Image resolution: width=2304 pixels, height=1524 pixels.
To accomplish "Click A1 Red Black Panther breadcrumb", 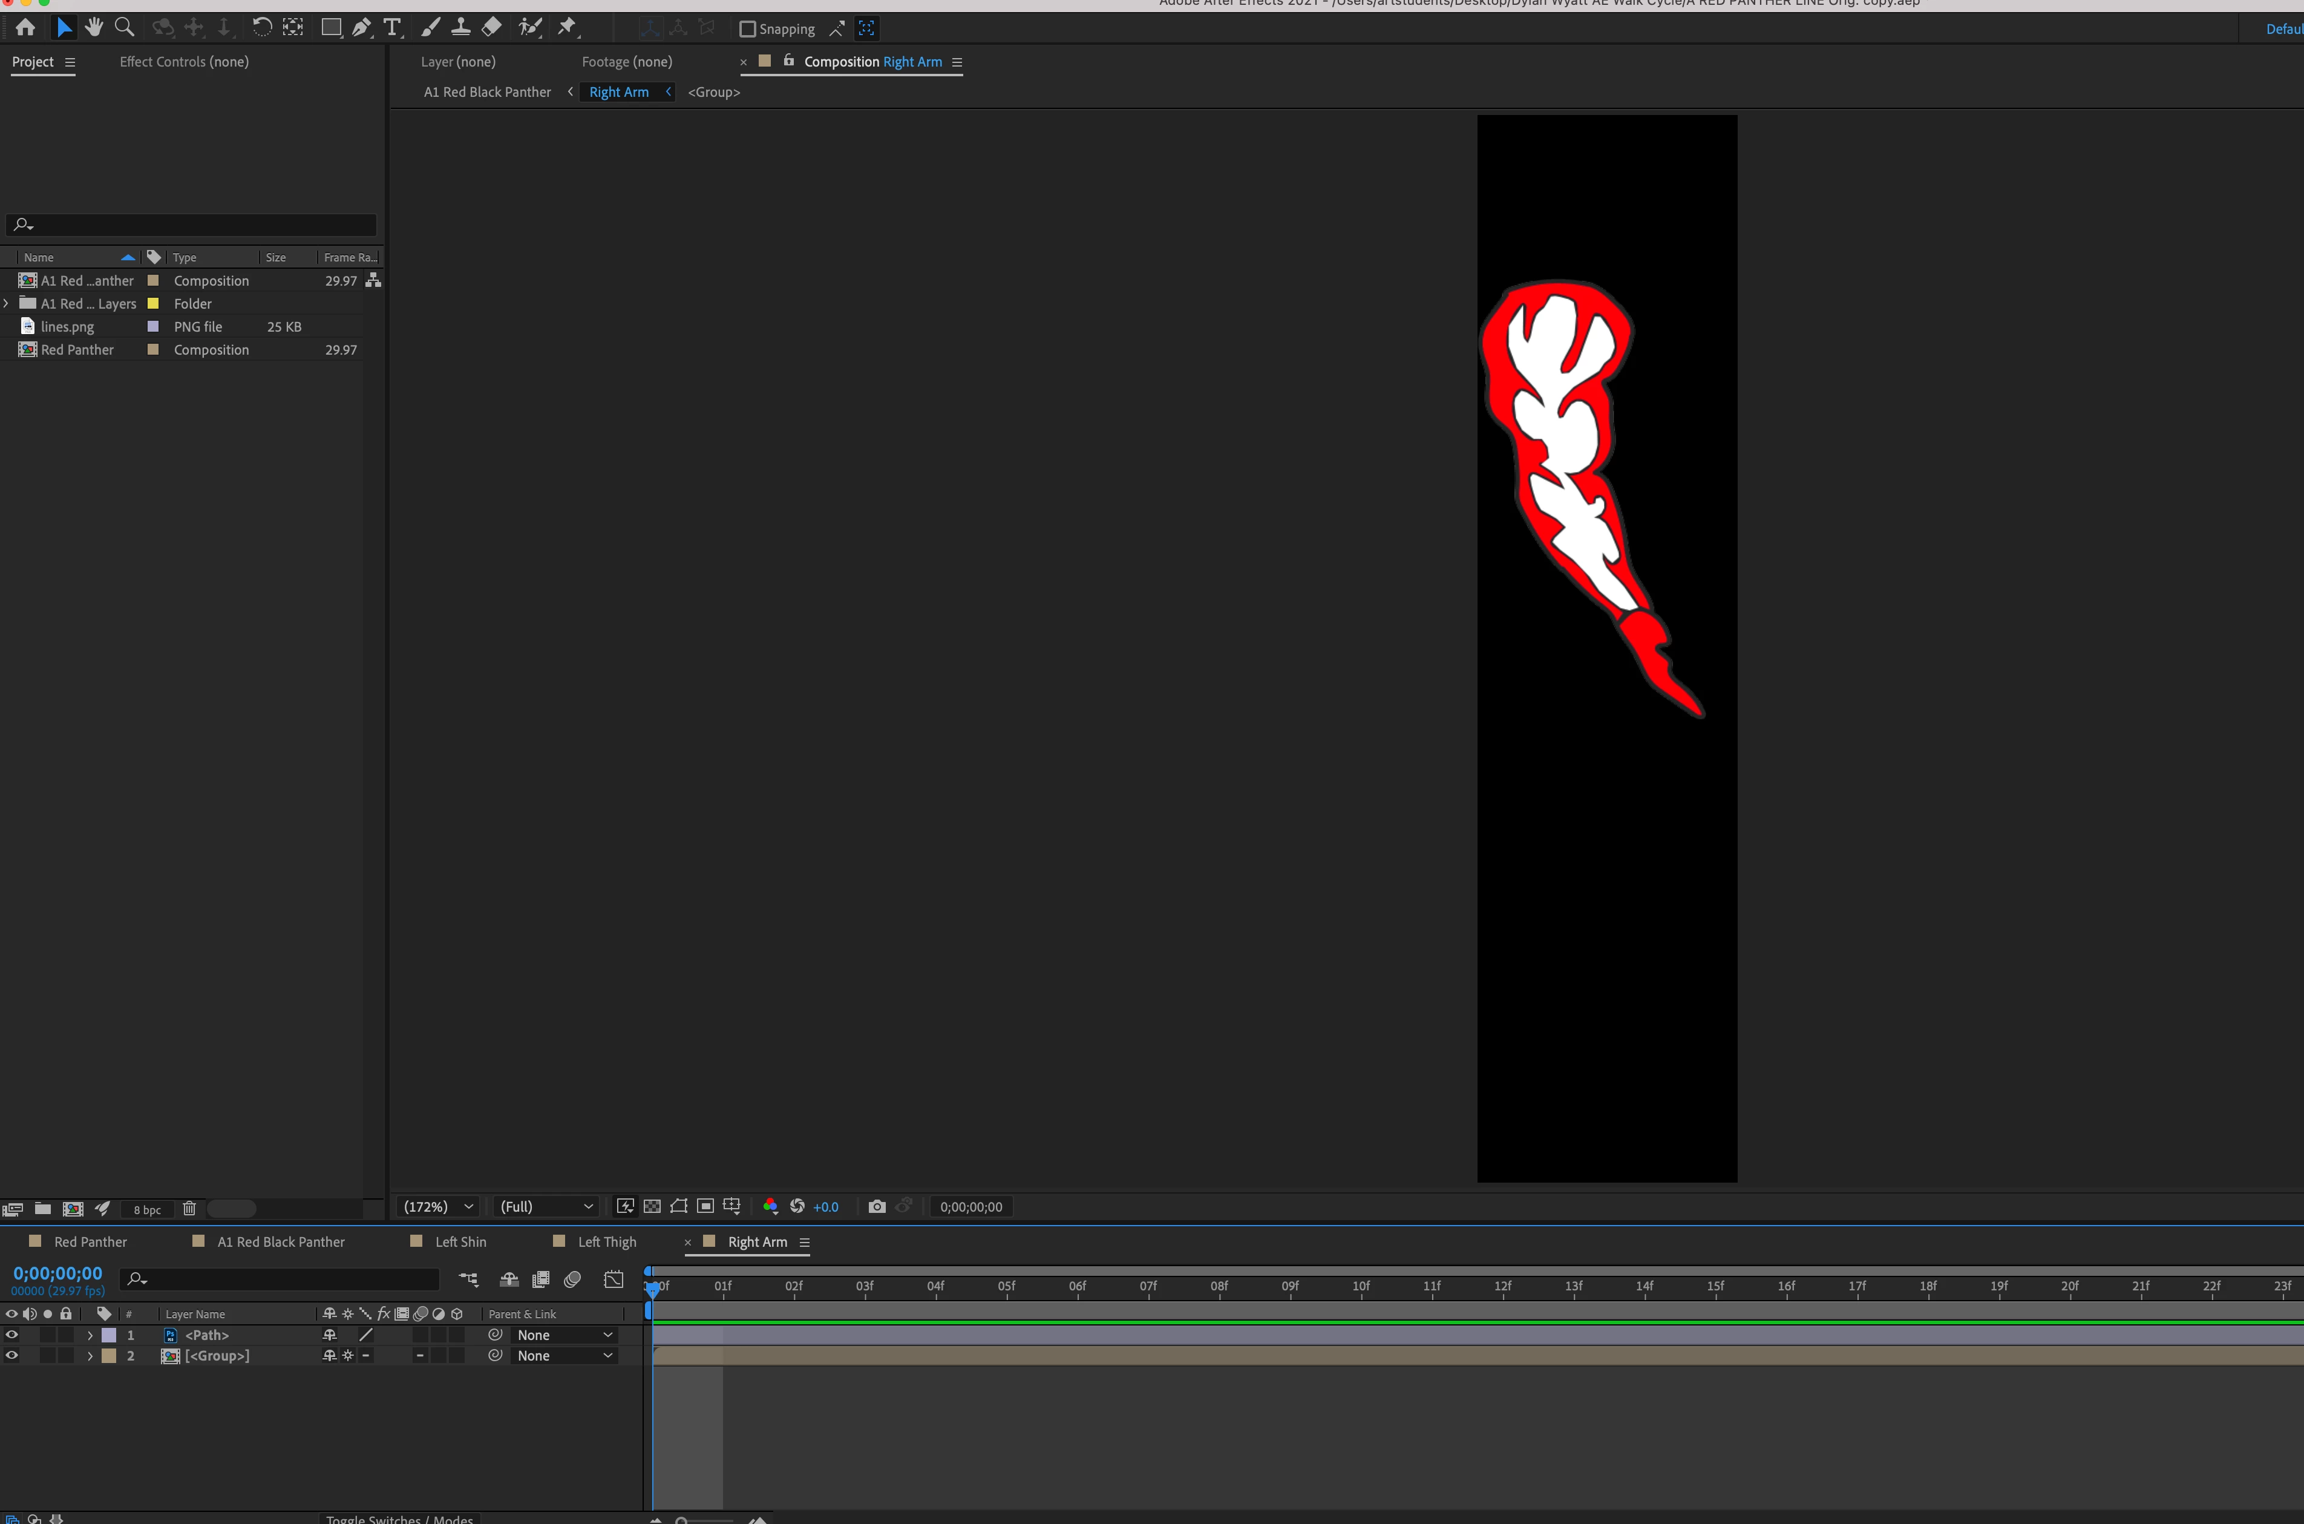I will click(486, 91).
